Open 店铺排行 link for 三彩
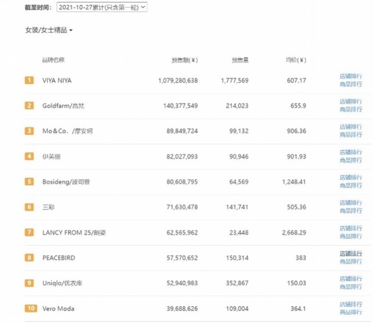This screenshot has height=323, width=373. [x=351, y=203]
